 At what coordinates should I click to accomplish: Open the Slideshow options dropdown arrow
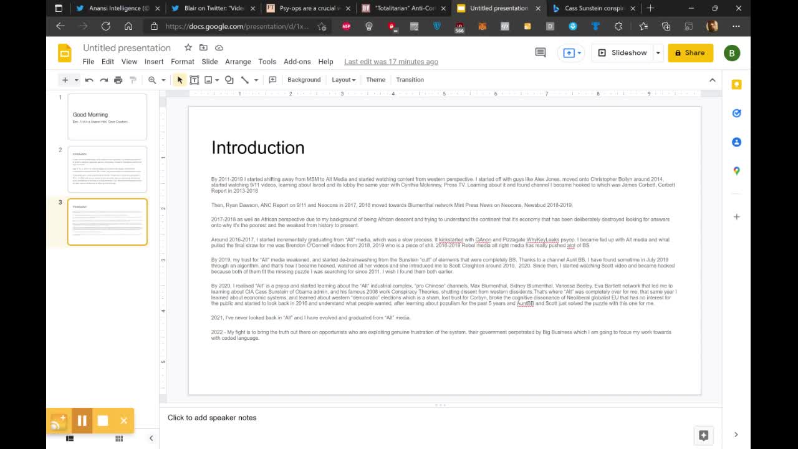[658, 53]
